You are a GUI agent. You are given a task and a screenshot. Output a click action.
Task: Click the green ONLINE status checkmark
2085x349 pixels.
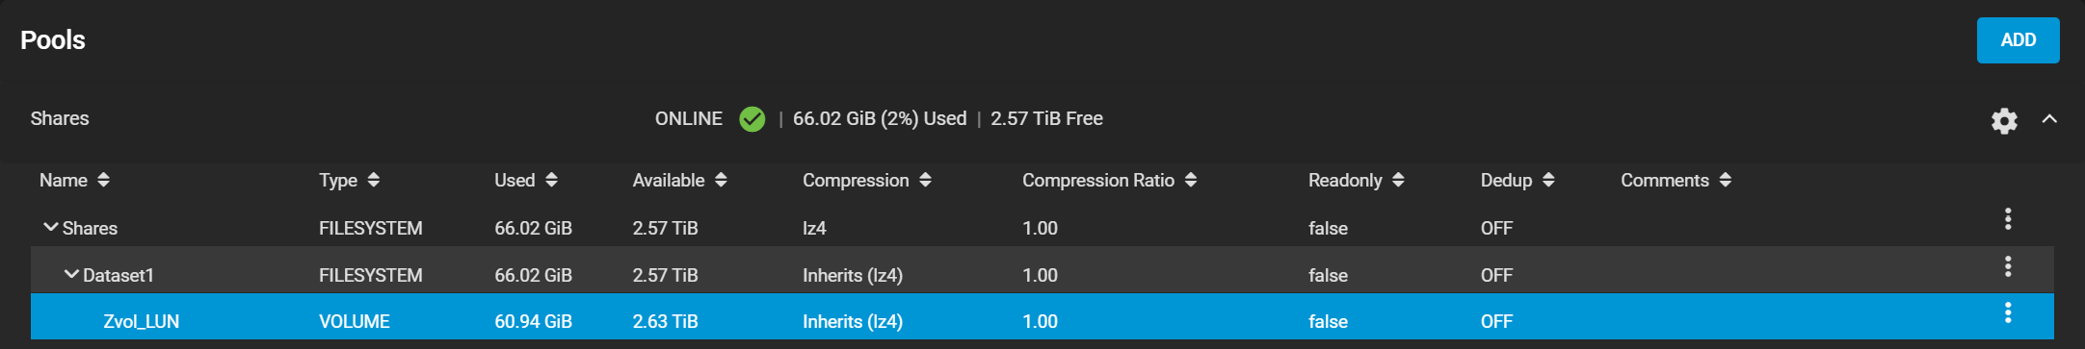point(752,119)
